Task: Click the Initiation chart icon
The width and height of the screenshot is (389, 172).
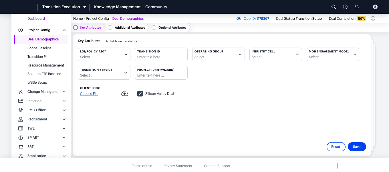Action: [x=21, y=101]
